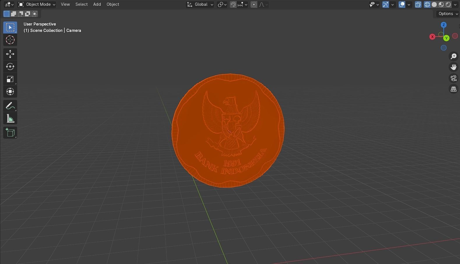The width and height of the screenshot is (460, 264).
Task: Open the Select menu
Action: [82, 4]
